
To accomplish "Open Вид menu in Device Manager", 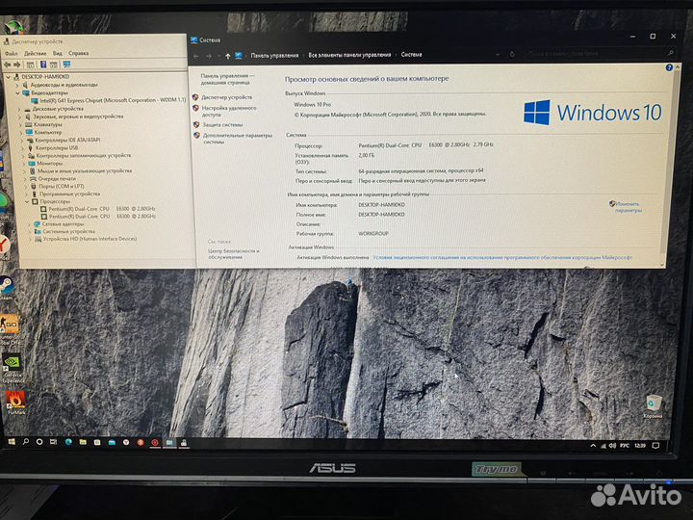I will pyautogui.click(x=58, y=54).
